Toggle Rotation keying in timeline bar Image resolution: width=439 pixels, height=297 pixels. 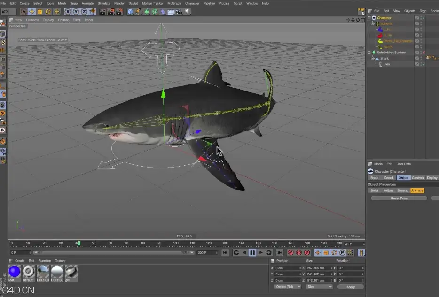coord(334,252)
